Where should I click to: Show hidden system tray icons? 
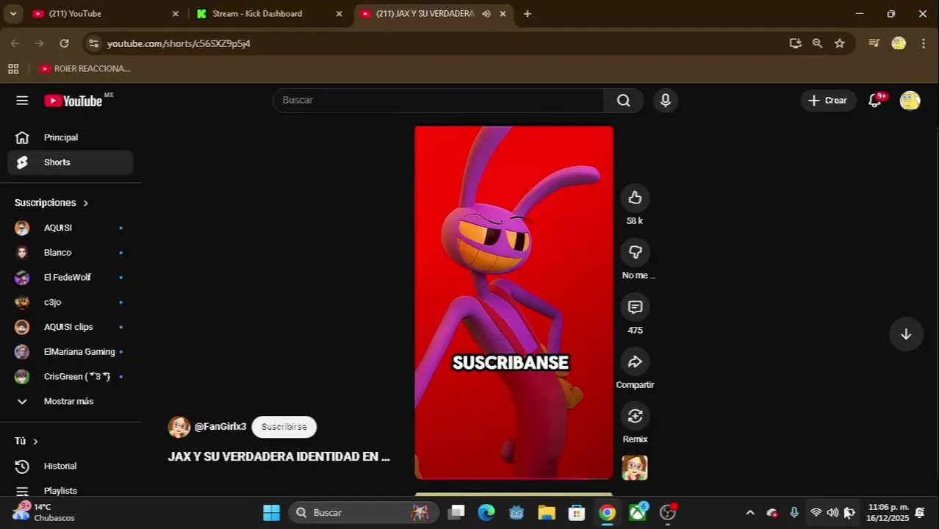point(750,513)
